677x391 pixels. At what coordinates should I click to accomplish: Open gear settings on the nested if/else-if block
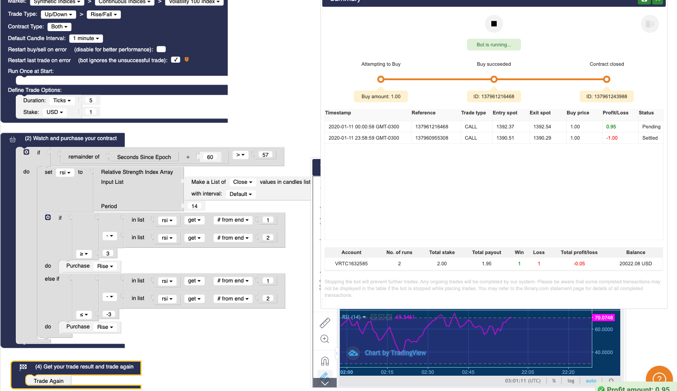(x=48, y=217)
